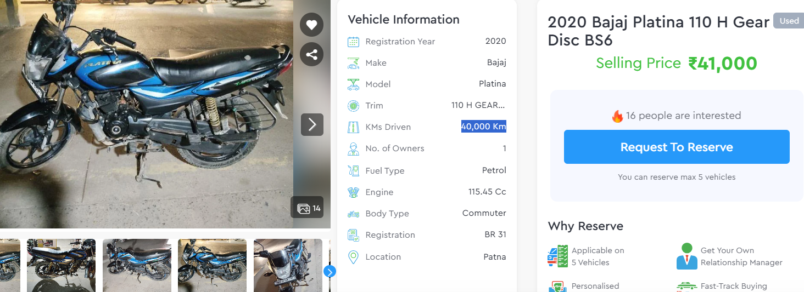Click the Commuter body type value
The image size is (804, 292).
[484, 213]
